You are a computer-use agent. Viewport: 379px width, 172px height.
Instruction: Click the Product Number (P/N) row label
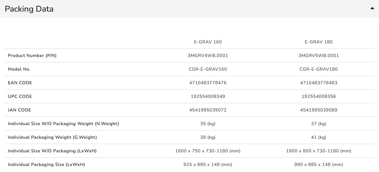(x=32, y=56)
